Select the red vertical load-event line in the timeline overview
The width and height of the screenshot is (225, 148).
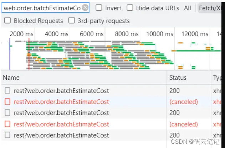pos(29,54)
